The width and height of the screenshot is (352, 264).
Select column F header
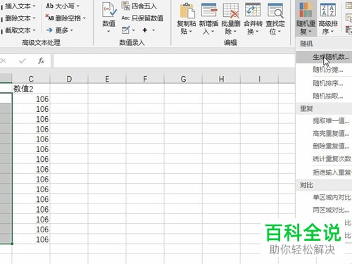tap(145, 79)
